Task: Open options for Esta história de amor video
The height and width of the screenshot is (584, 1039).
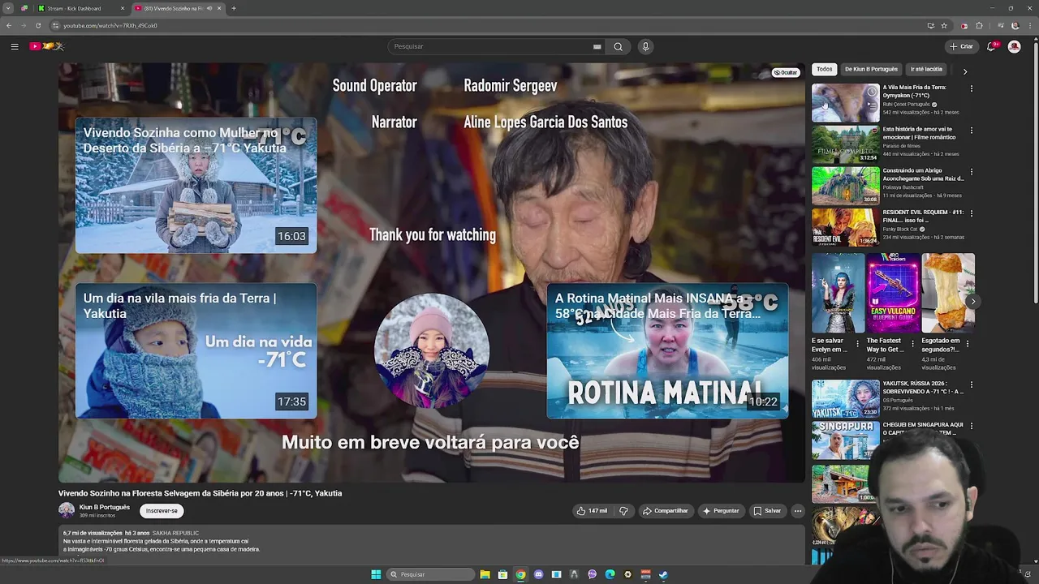Action: (x=972, y=130)
